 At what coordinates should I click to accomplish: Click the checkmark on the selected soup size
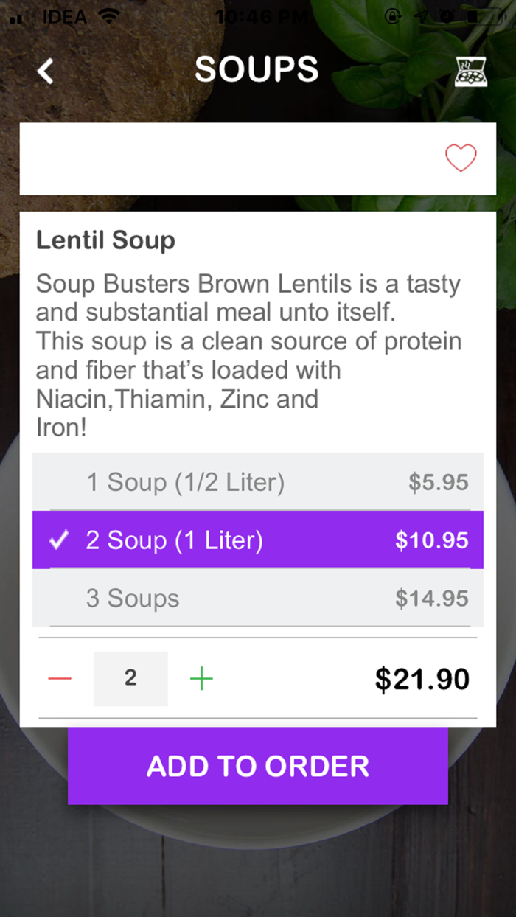click(59, 540)
